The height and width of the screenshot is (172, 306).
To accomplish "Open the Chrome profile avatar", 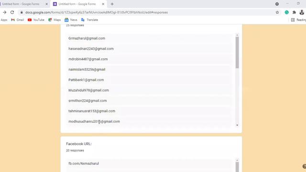I will pyautogui.click(x=302, y=12).
